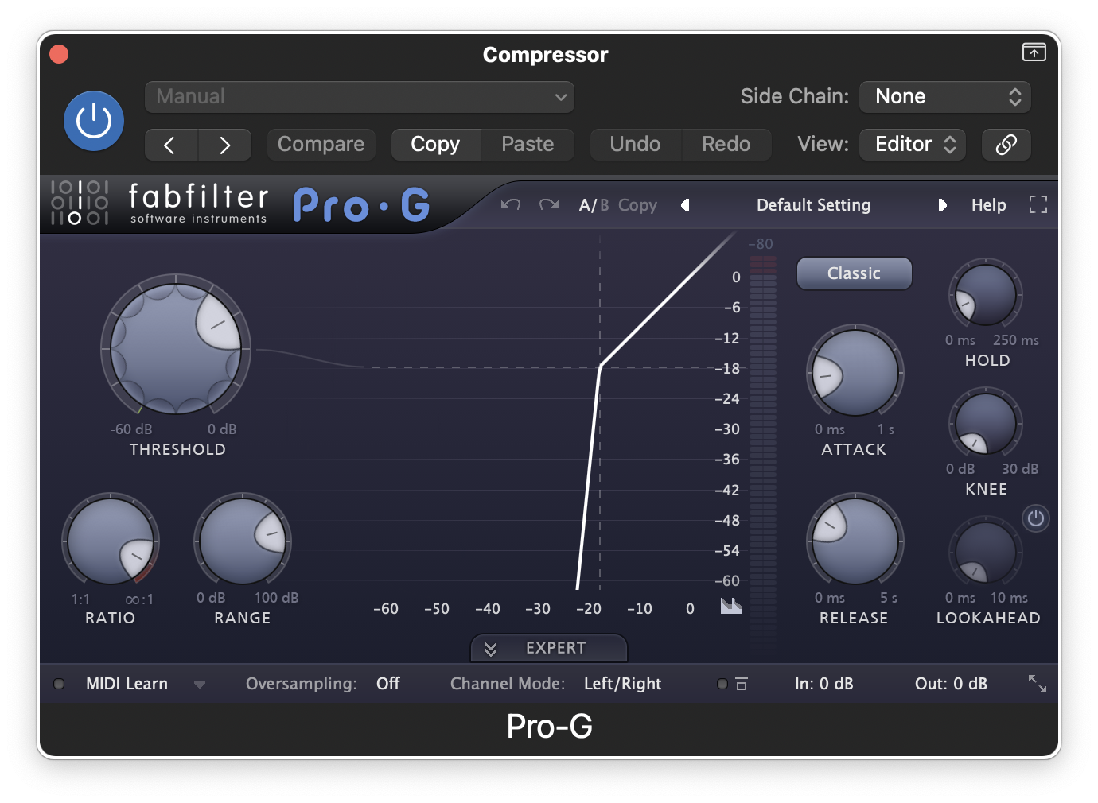This screenshot has width=1098, height=803.
Task: Change Channel Mode Left/Right setting
Action: click(x=622, y=684)
